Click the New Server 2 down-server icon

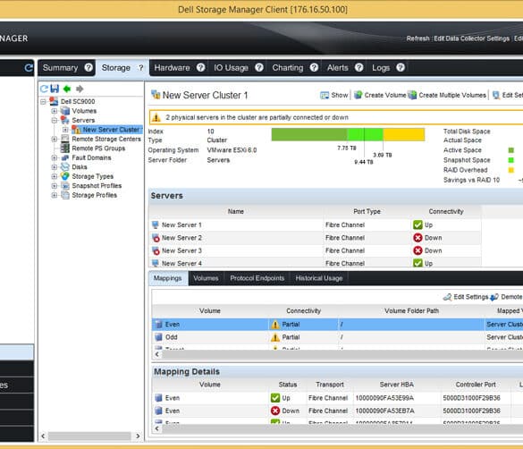click(x=156, y=238)
